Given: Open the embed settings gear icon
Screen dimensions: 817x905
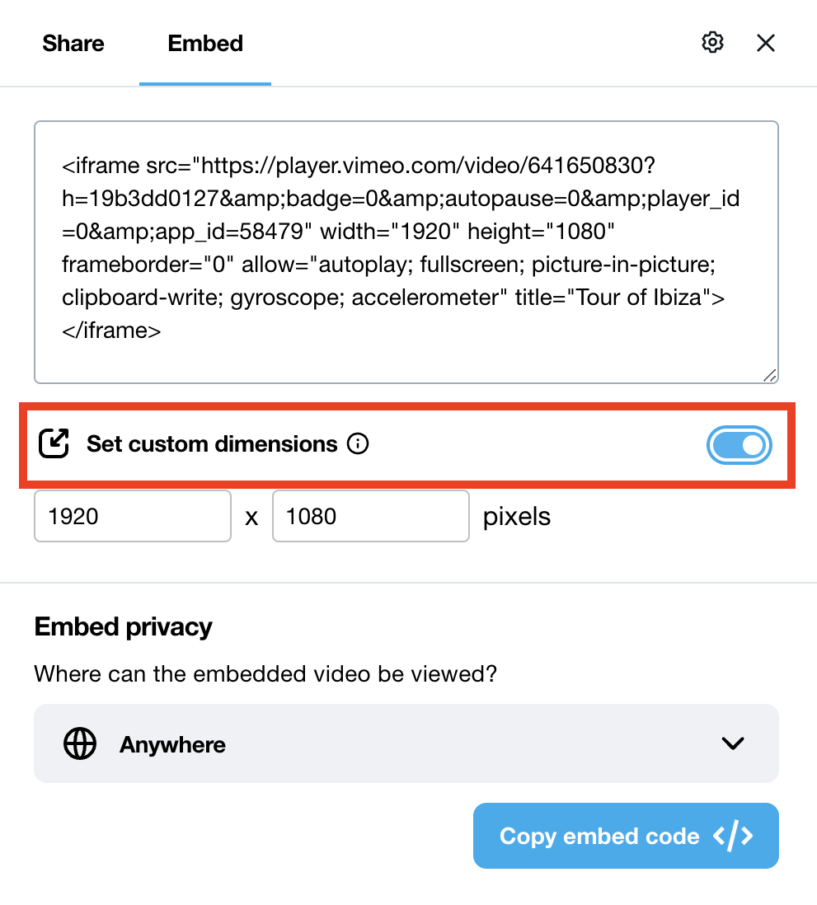Looking at the screenshot, I should click(712, 43).
